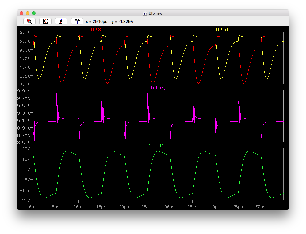Click the -2.2A axis label in top pane
Viewport: 306px width, 234px height.
point(24,85)
